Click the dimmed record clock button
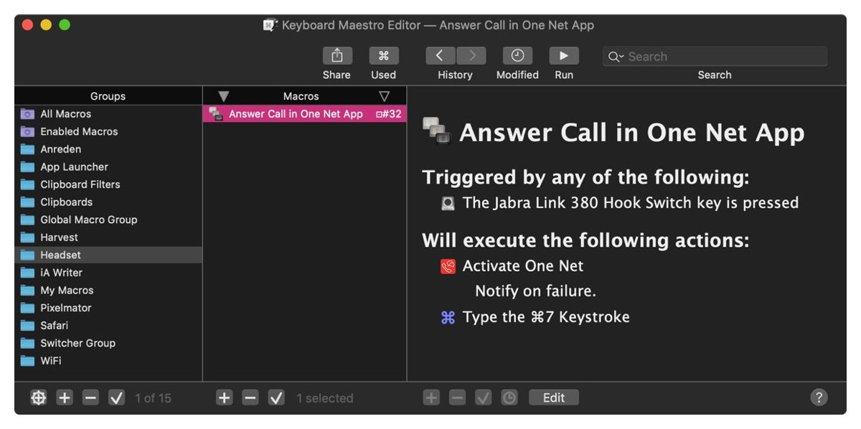861x429 pixels. tap(509, 397)
